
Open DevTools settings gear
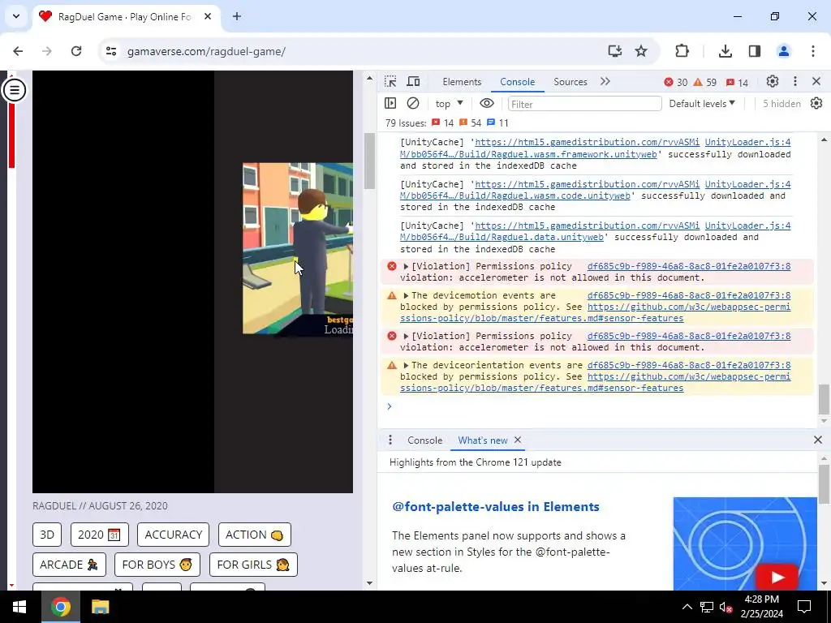[773, 82]
